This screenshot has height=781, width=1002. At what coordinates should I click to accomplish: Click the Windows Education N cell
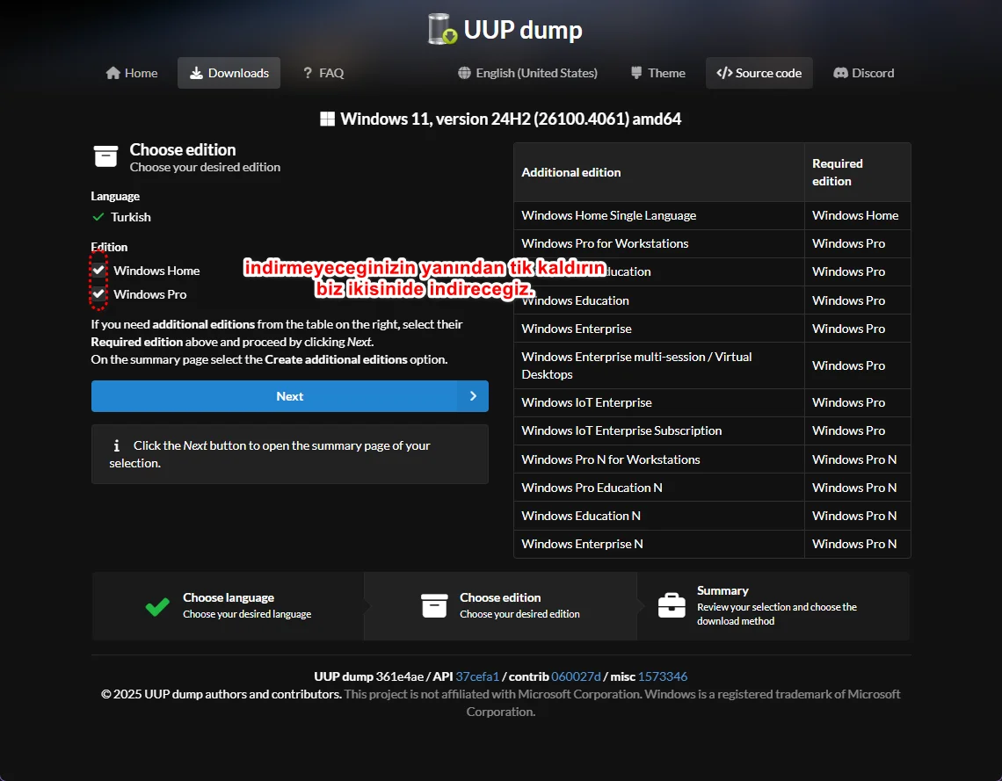pos(659,516)
